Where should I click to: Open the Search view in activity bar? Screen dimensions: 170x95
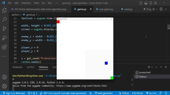click(x=4, y=19)
